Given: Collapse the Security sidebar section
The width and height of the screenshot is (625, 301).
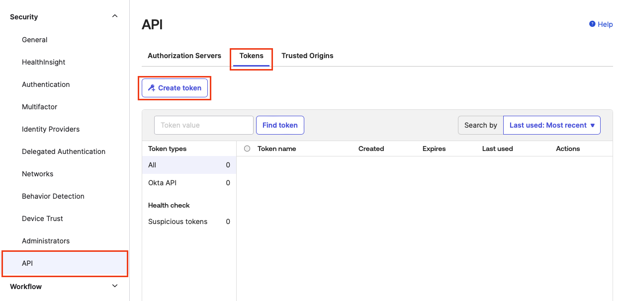Looking at the screenshot, I should (115, 16).
